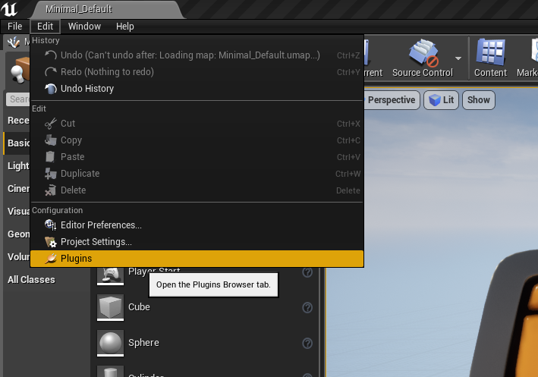Open help for Cube
The width and height of the screenshot is (538, 377).
[307, 307]
